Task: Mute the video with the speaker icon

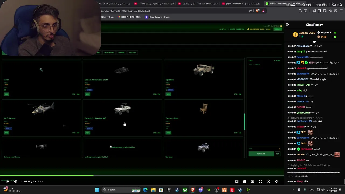Action: (15, 181)
